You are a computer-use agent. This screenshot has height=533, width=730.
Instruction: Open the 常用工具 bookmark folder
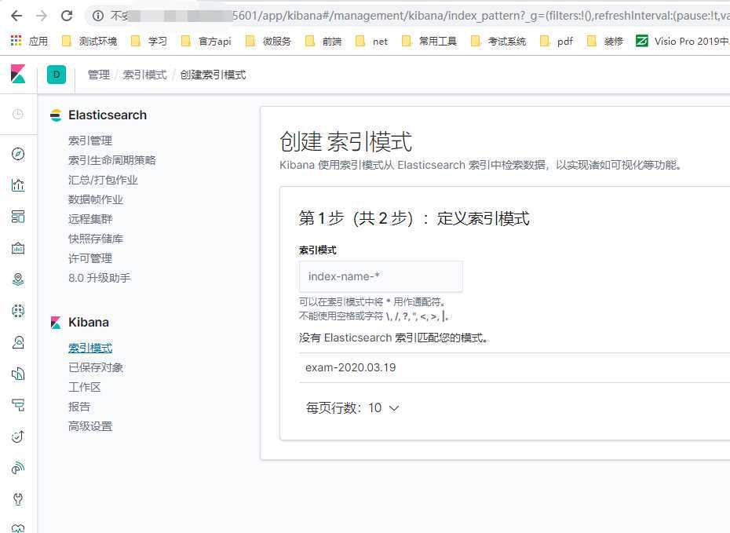tap(429, 41)
